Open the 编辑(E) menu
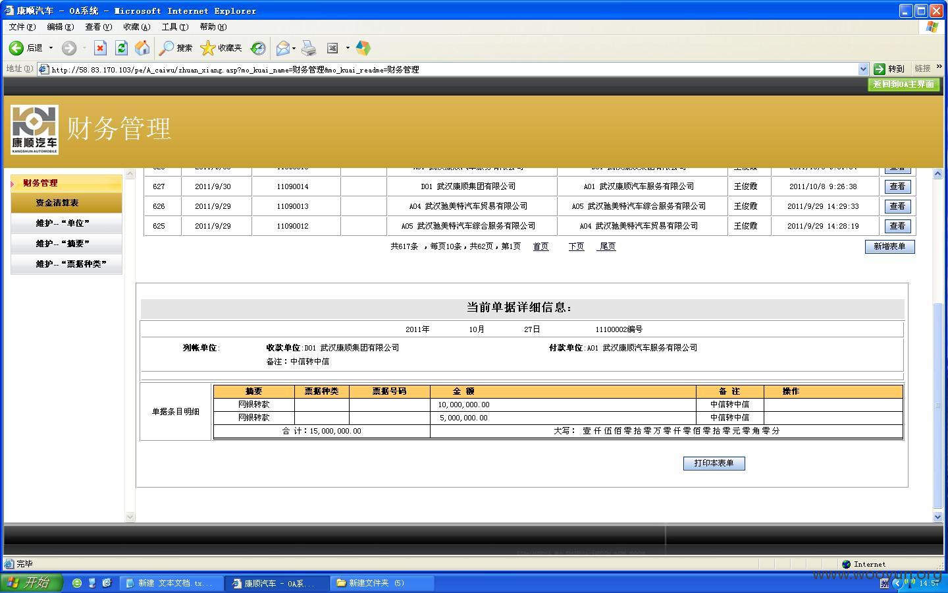Image resolution: width=948 pixels, height=593 pixels. pos(61,27)
